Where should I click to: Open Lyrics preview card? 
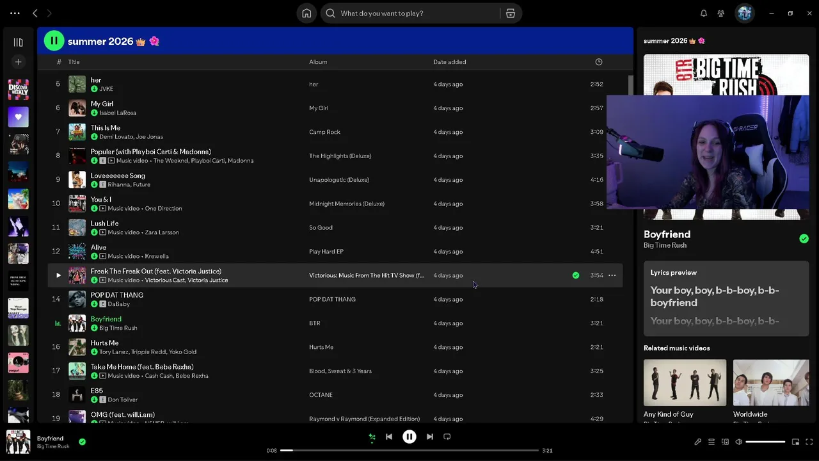[x=726, y=298]
